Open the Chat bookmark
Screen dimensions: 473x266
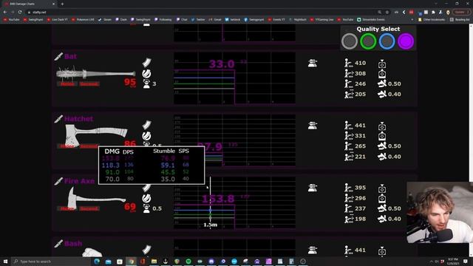pos(182,20)
